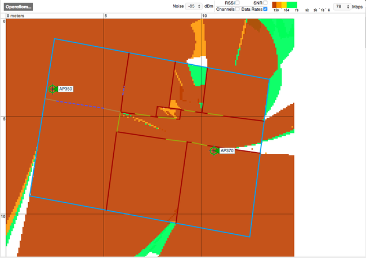
Task: Click the 10 mark on the vertical ruler
Action: click(x=3, y=216)
